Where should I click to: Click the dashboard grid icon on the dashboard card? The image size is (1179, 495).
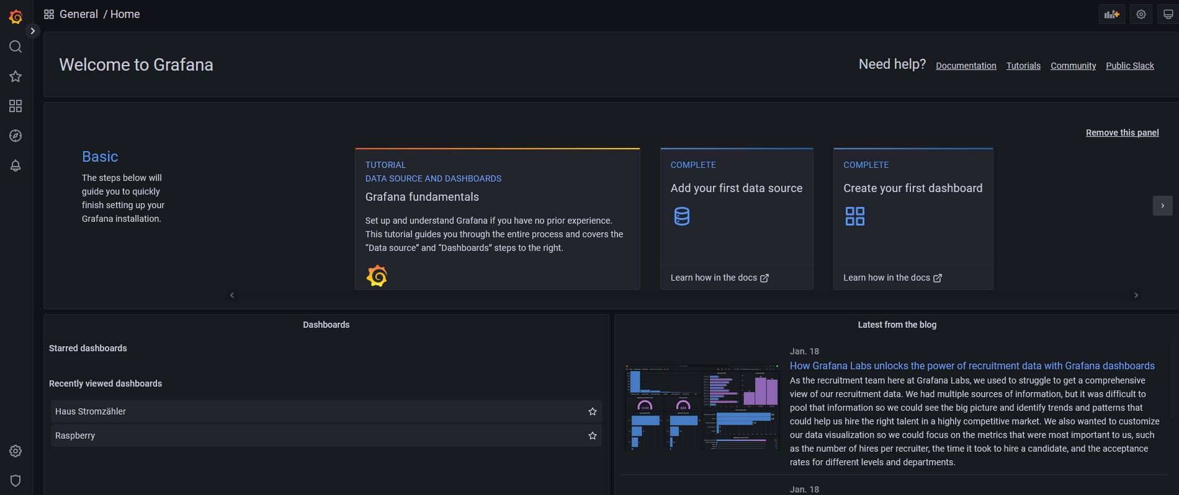[x=854, y=216]
